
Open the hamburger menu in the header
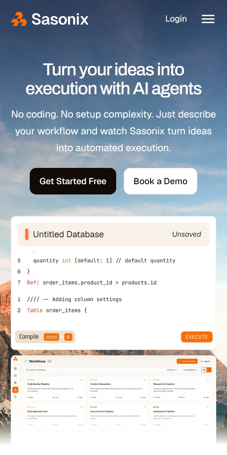pyautogui.click(x=208, y=19)
